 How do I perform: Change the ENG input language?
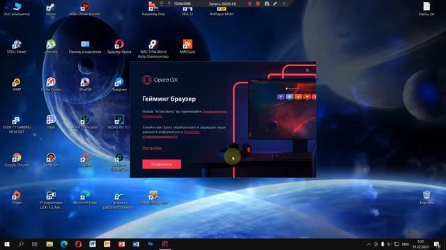(406, 244)
